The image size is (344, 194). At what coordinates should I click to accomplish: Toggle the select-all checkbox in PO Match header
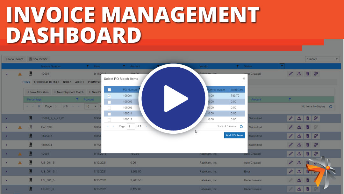coord(109,90)
